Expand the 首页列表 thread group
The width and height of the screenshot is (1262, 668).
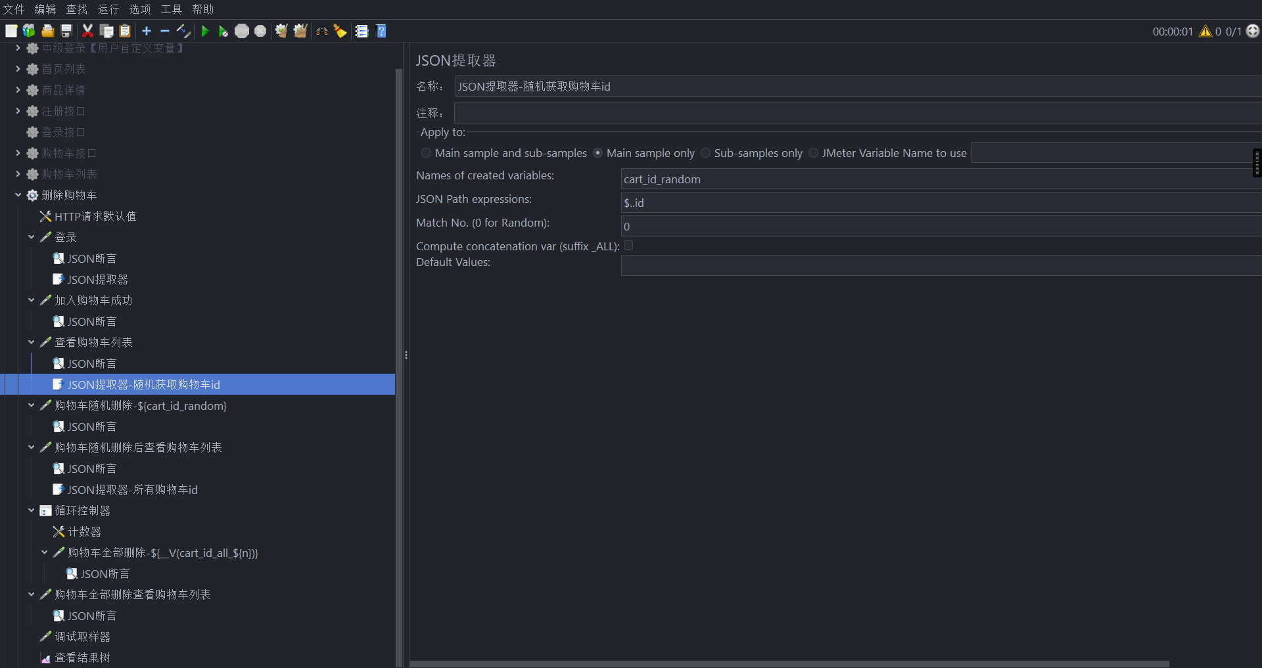click(x=18, y=69)
